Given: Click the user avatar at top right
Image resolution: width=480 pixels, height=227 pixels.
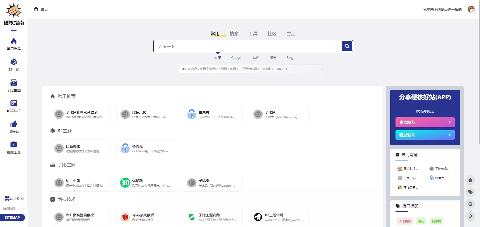Looking at the screenshot, I should [471, 9].
